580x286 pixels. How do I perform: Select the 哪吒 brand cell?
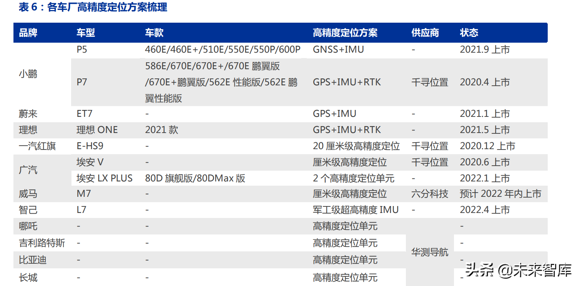28,226
